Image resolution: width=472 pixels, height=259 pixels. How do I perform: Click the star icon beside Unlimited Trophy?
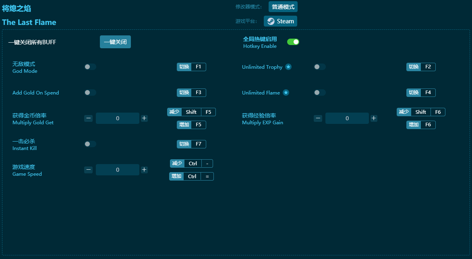(x=288, y=67)
